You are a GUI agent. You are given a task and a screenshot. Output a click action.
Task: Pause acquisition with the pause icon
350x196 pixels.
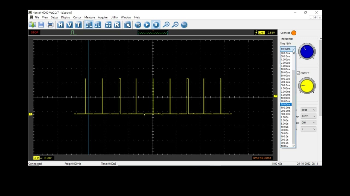click(156, 25)
